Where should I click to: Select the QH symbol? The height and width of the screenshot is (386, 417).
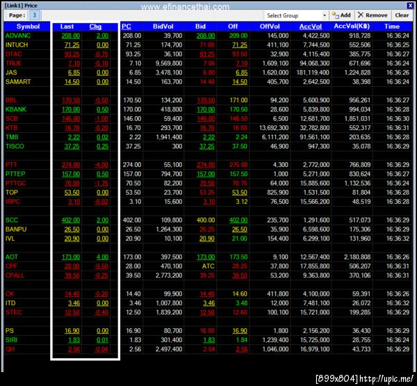10,349
